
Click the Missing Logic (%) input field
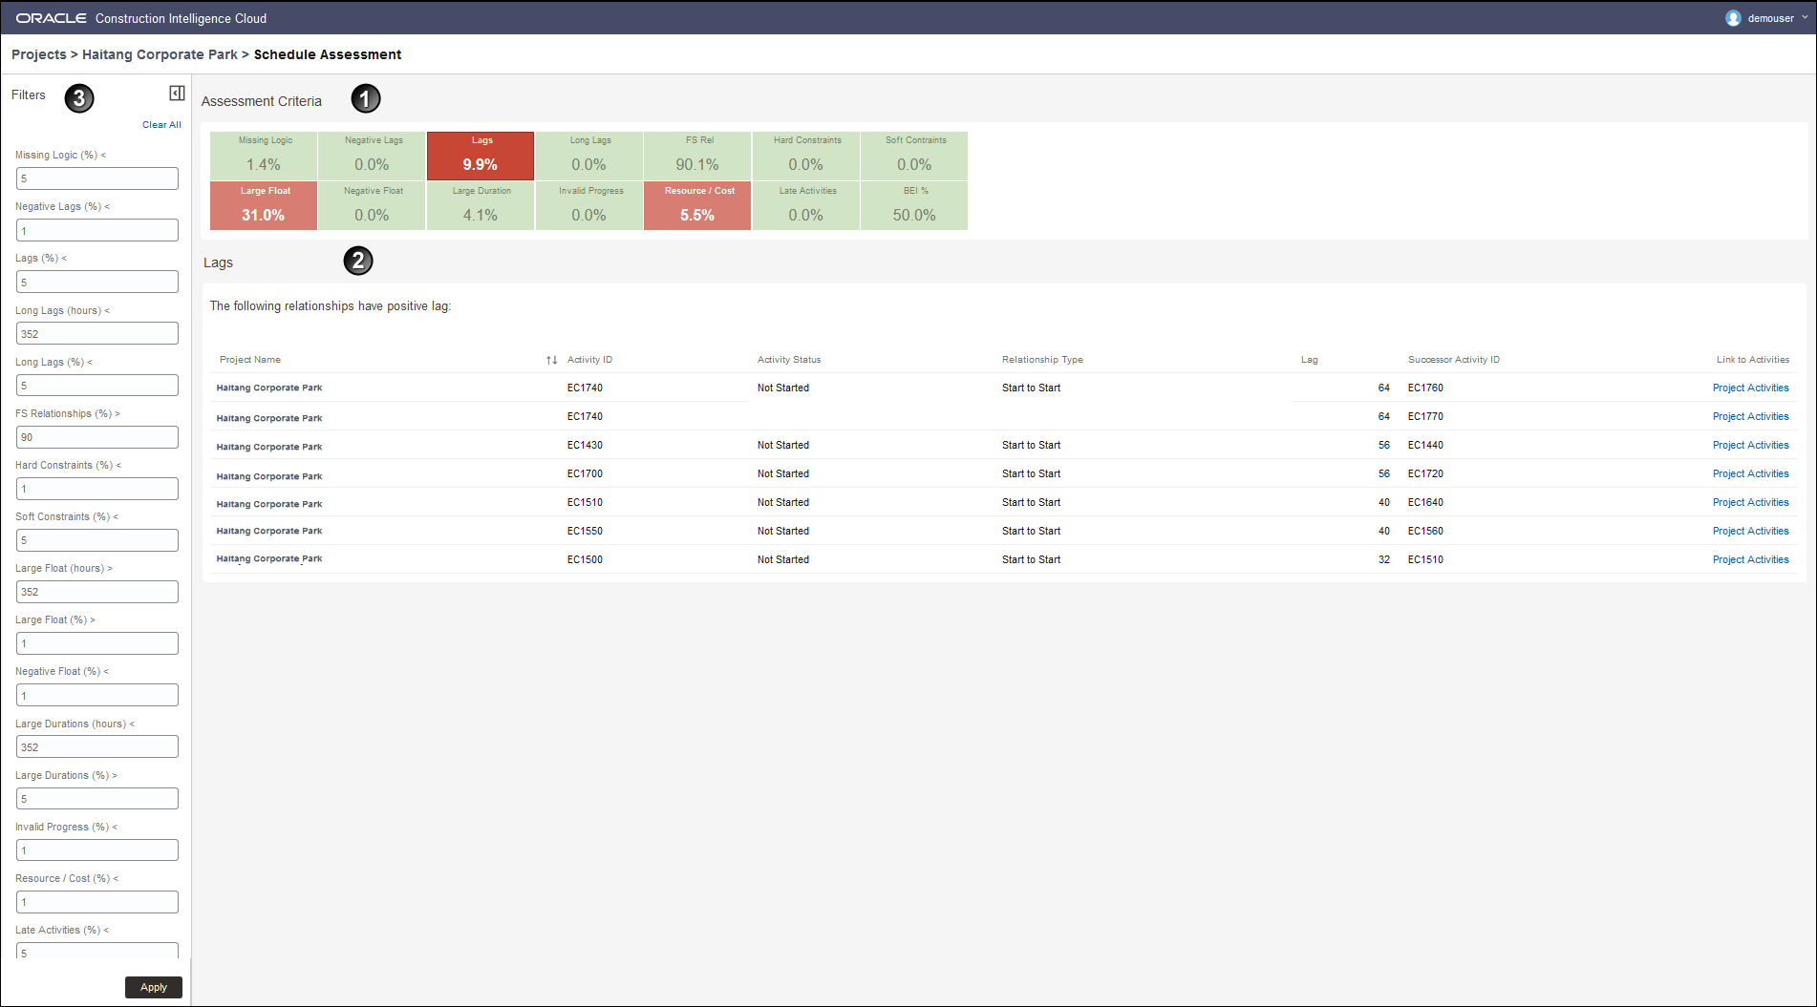(96, 178)
